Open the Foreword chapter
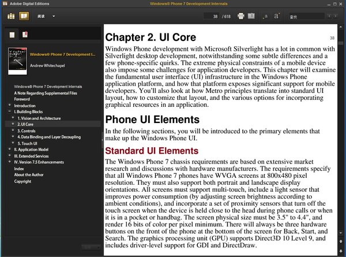This screenshot has width=346, height=257. click(22, 99)
